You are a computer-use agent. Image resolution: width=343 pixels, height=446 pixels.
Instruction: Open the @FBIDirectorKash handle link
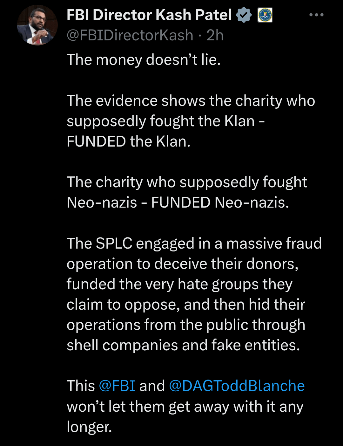(x=130, y=35)
